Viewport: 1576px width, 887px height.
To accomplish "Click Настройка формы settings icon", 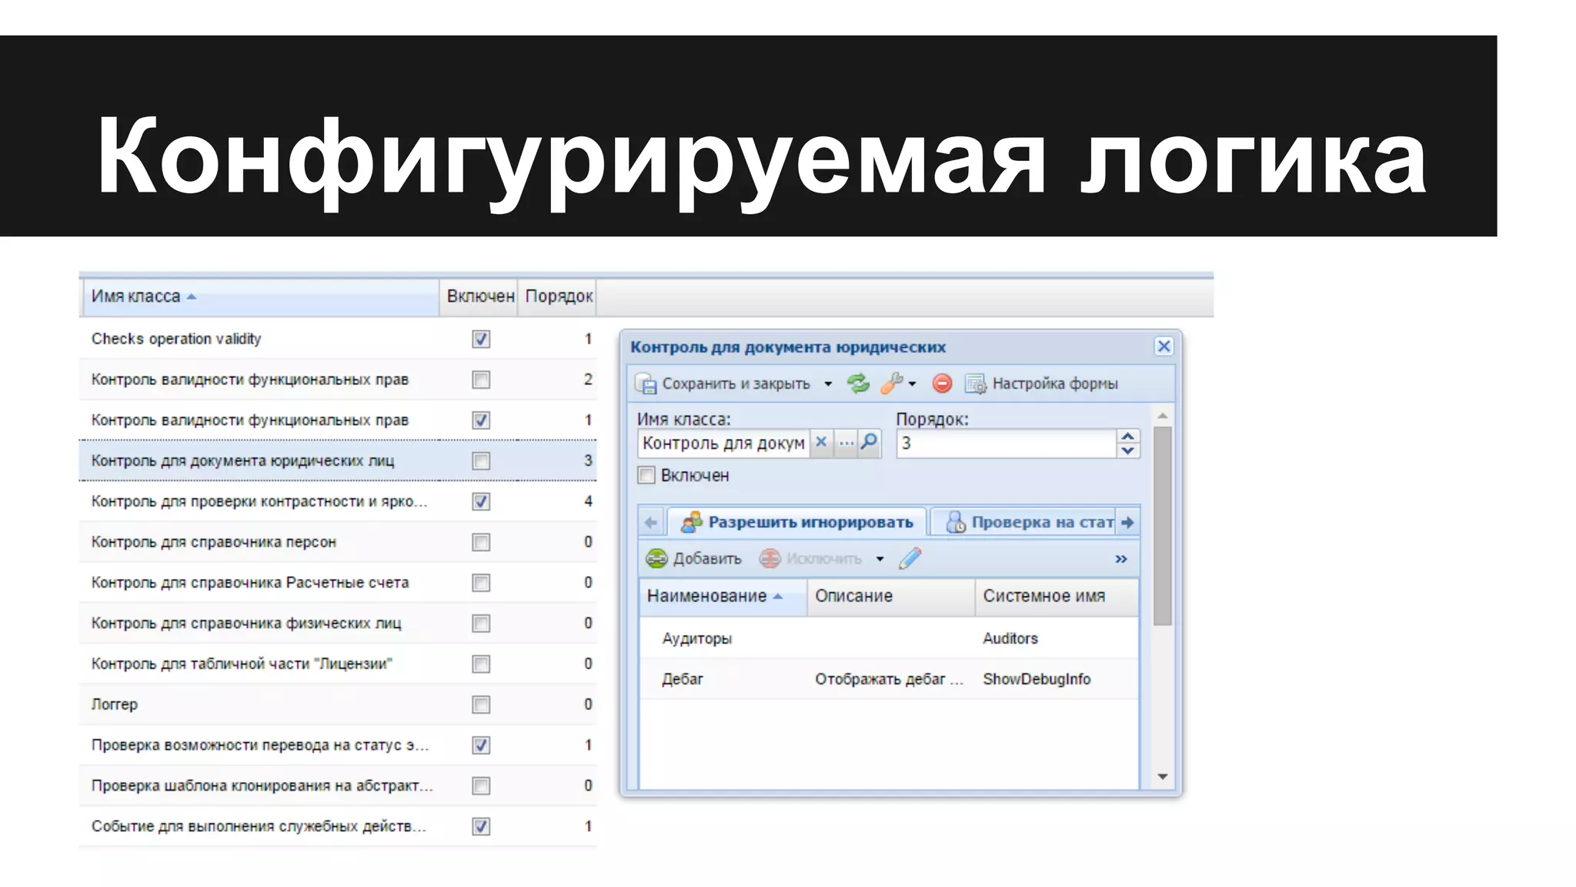I will [x=976, y=383].
